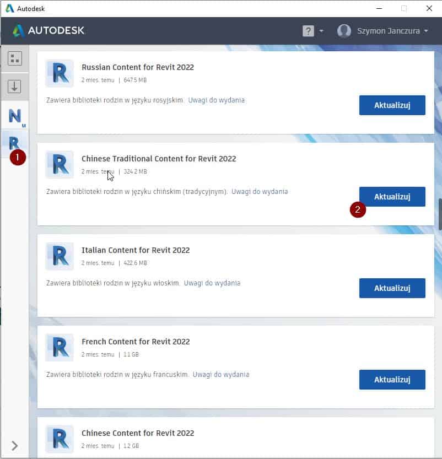Screen dimensions: 442x459
Task: Open the grid view icon in sidebar
Action: 14,58
